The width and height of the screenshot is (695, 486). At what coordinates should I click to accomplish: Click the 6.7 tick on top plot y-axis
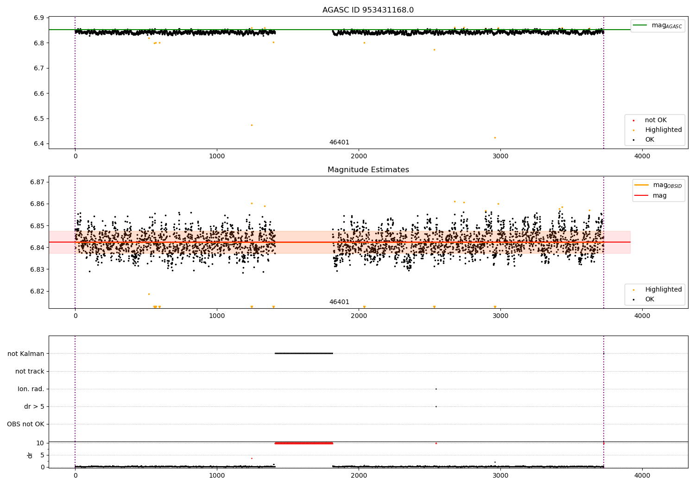(39, 68)
